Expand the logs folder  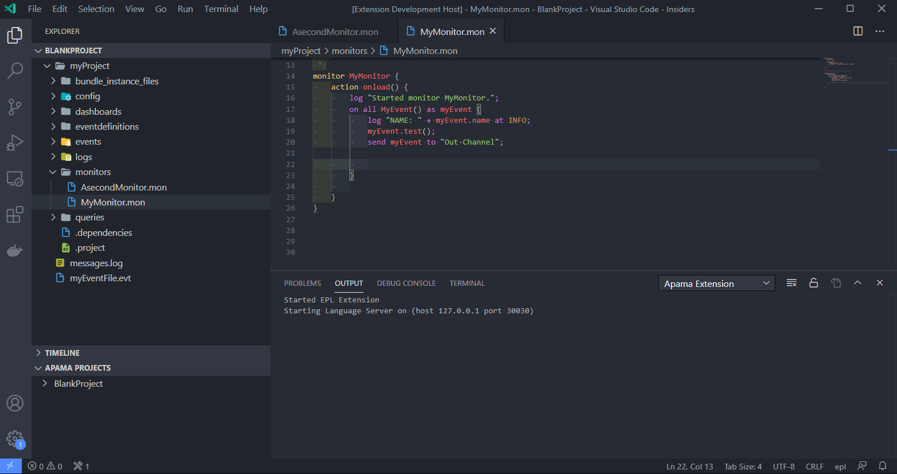click(151, 157)
